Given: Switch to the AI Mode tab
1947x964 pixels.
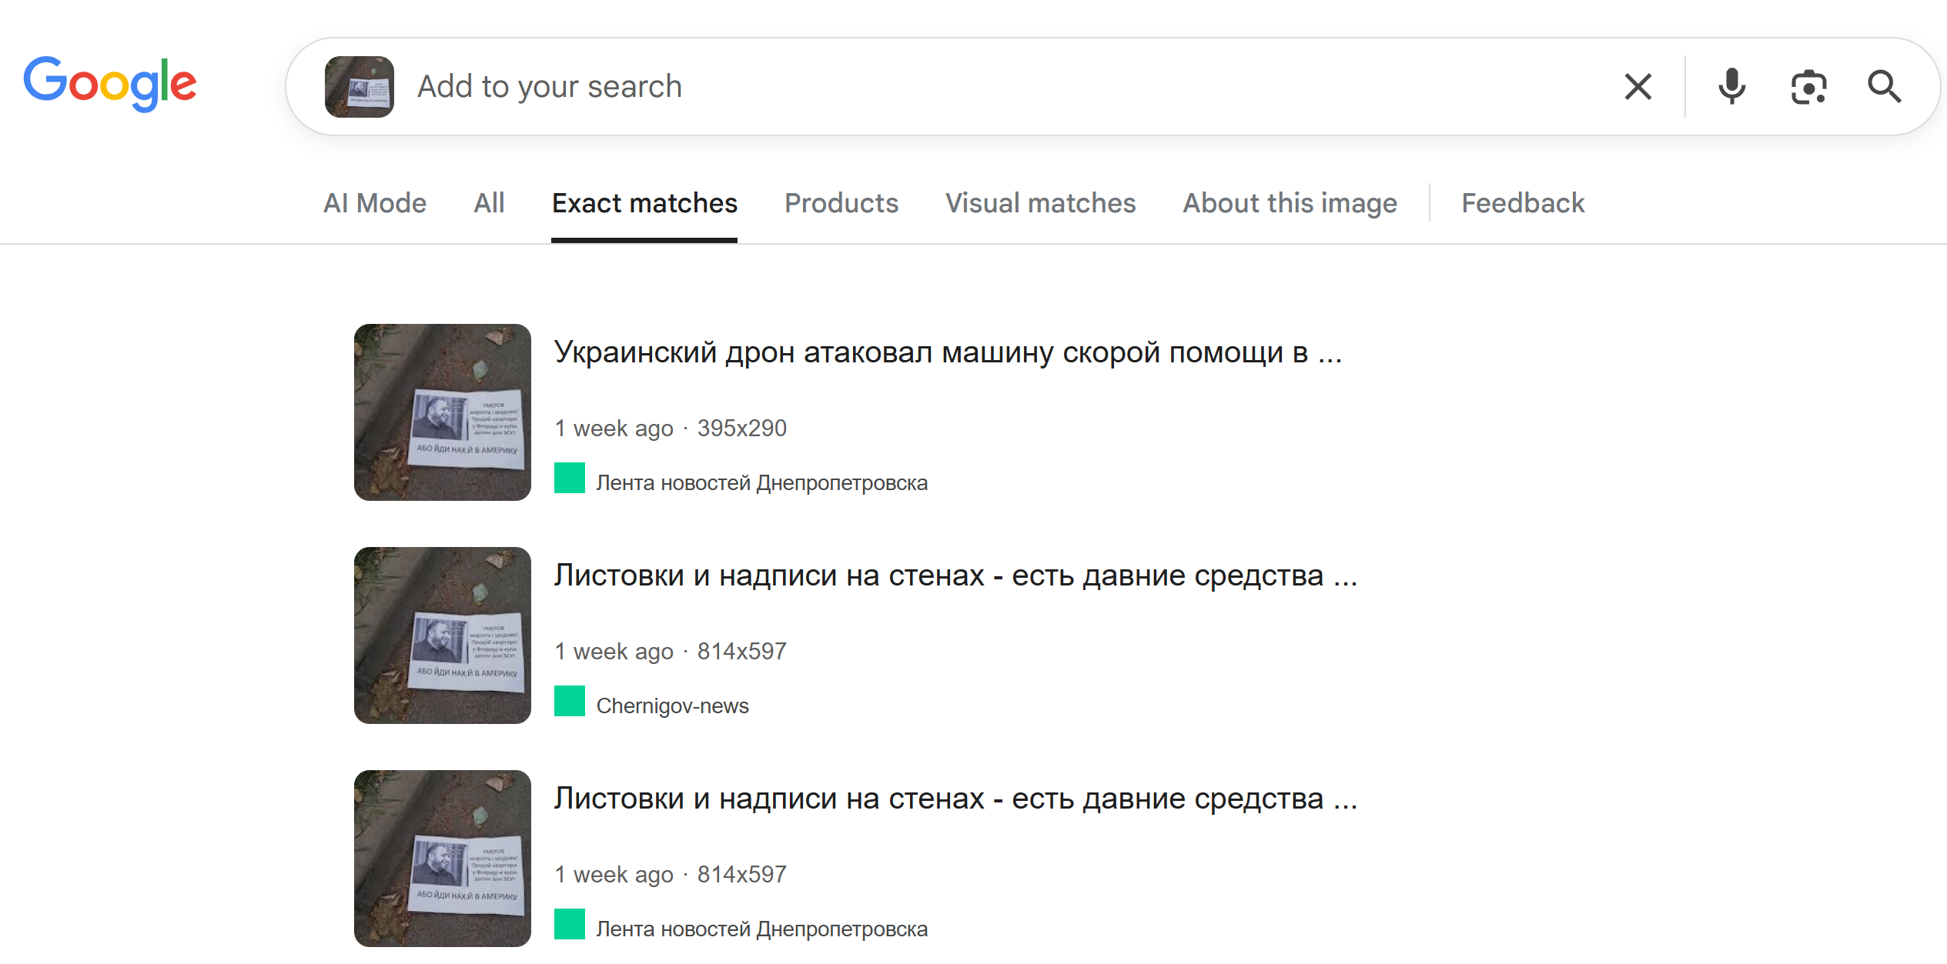Looking at the screenshot, I should 375,203.
